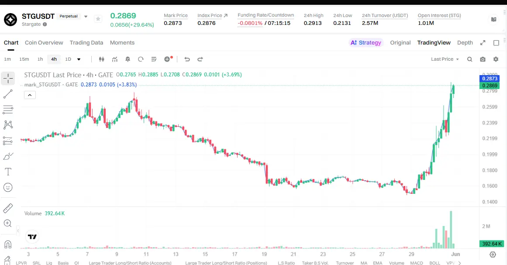The height and width of the screenshot is (265, 507).
Task: Click the AI Strategy button
Action: coord(366,43)
